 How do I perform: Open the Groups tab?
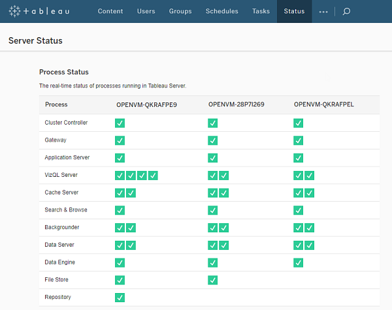tap(180, 12)
